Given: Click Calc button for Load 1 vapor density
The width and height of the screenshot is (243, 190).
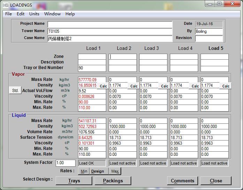Looking at the screenshot, I should (103, 86).
